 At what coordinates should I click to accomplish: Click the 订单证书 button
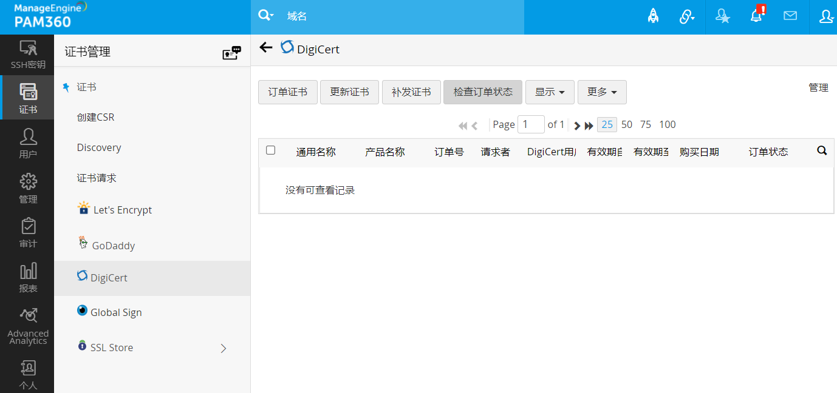288,92
